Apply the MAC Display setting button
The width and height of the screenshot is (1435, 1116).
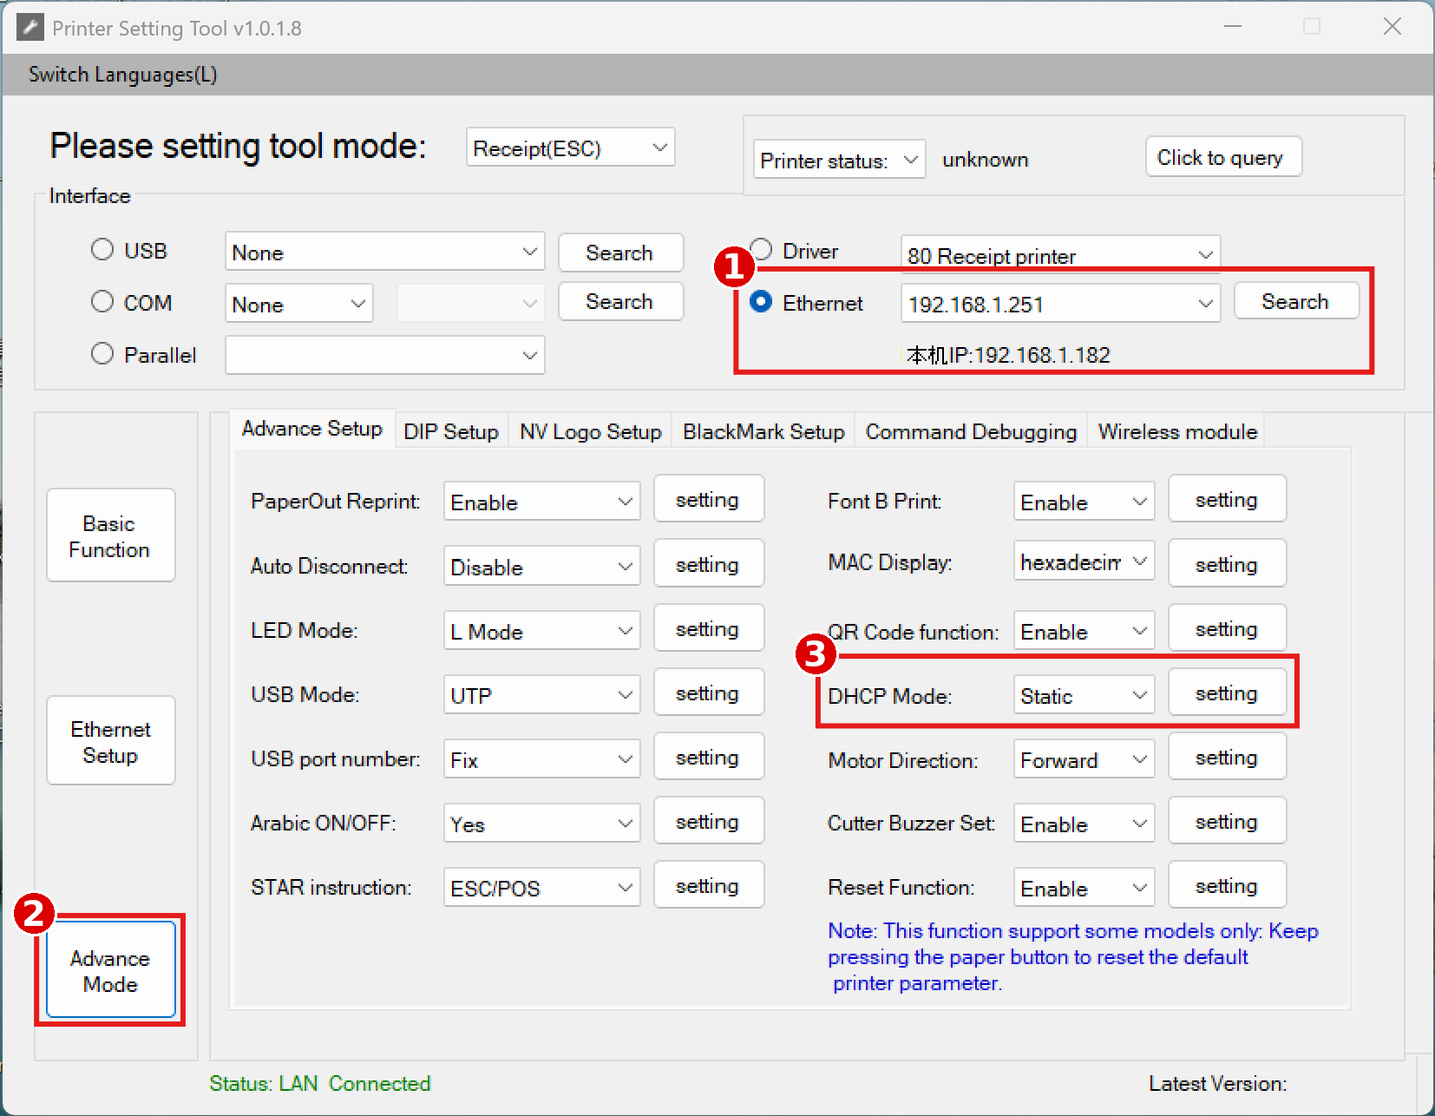[1227, 564]
